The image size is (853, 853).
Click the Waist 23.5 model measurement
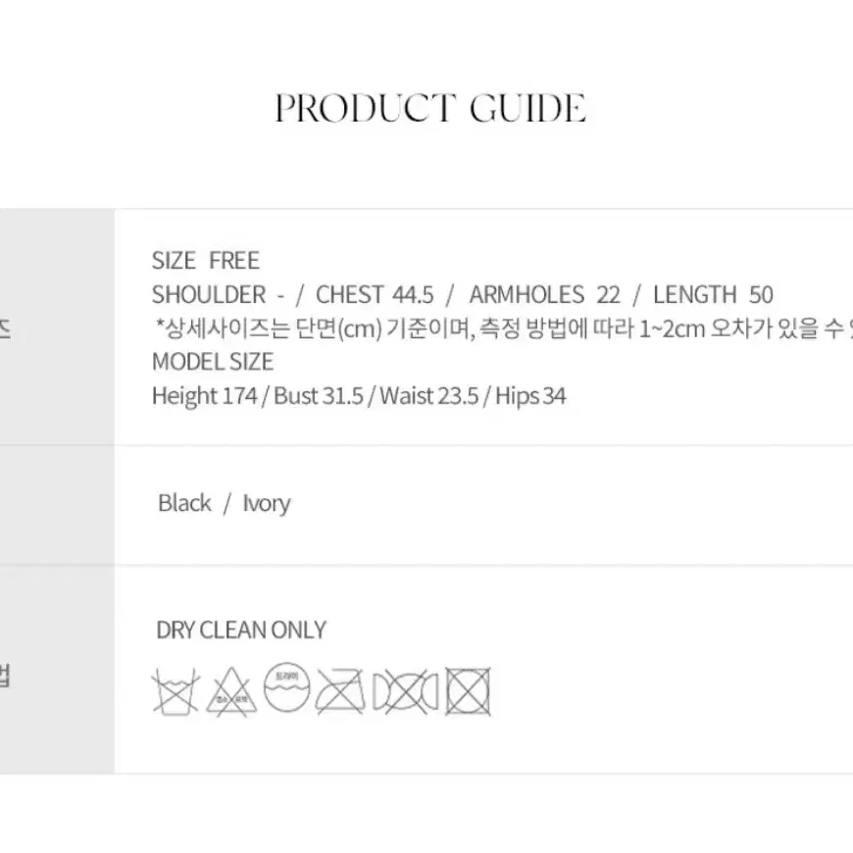[x=429, y=396]
